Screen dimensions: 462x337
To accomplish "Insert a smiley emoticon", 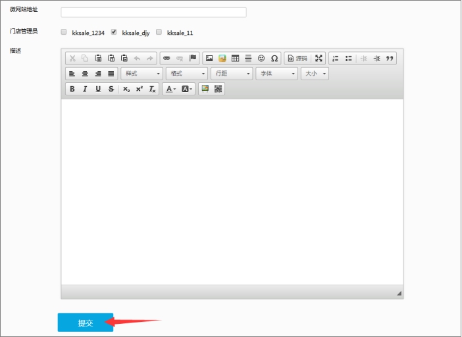I will pyautogui.click(x=261, y=59).
